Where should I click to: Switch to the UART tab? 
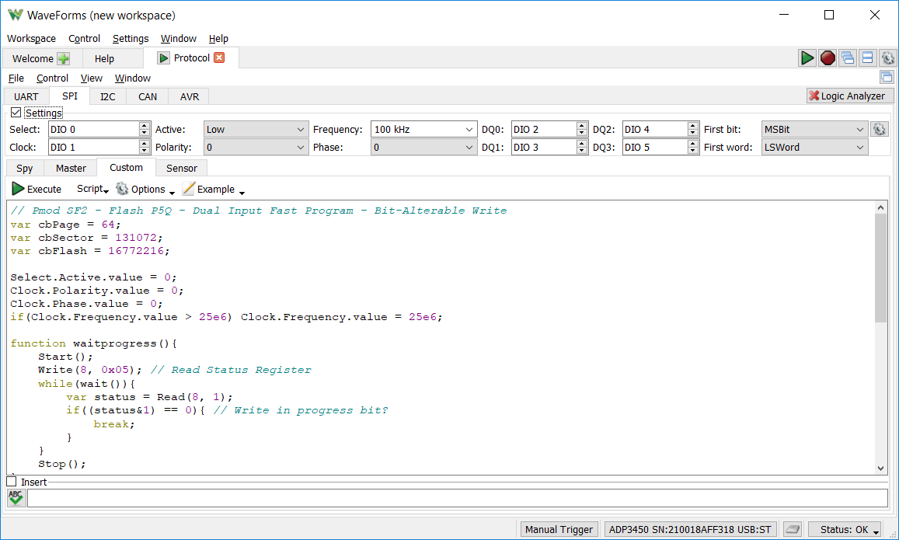pyautogui.click(x=26, y=96)
